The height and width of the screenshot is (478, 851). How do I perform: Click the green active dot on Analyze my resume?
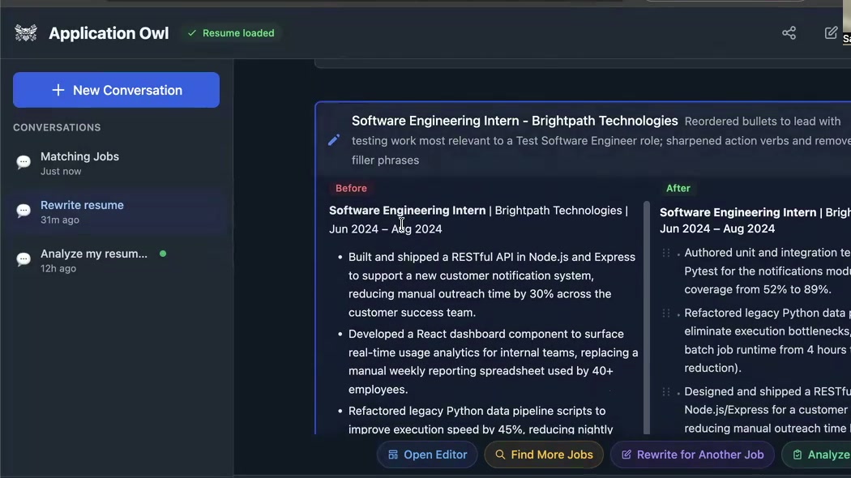coord(163,254)
